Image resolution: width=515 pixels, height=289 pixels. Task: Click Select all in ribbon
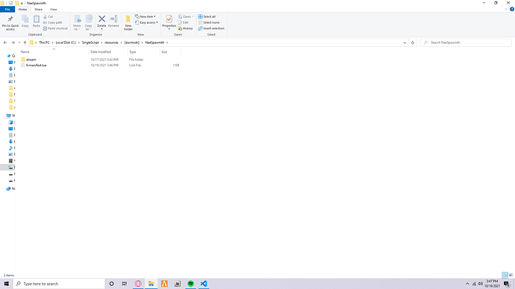pos(207,16)
